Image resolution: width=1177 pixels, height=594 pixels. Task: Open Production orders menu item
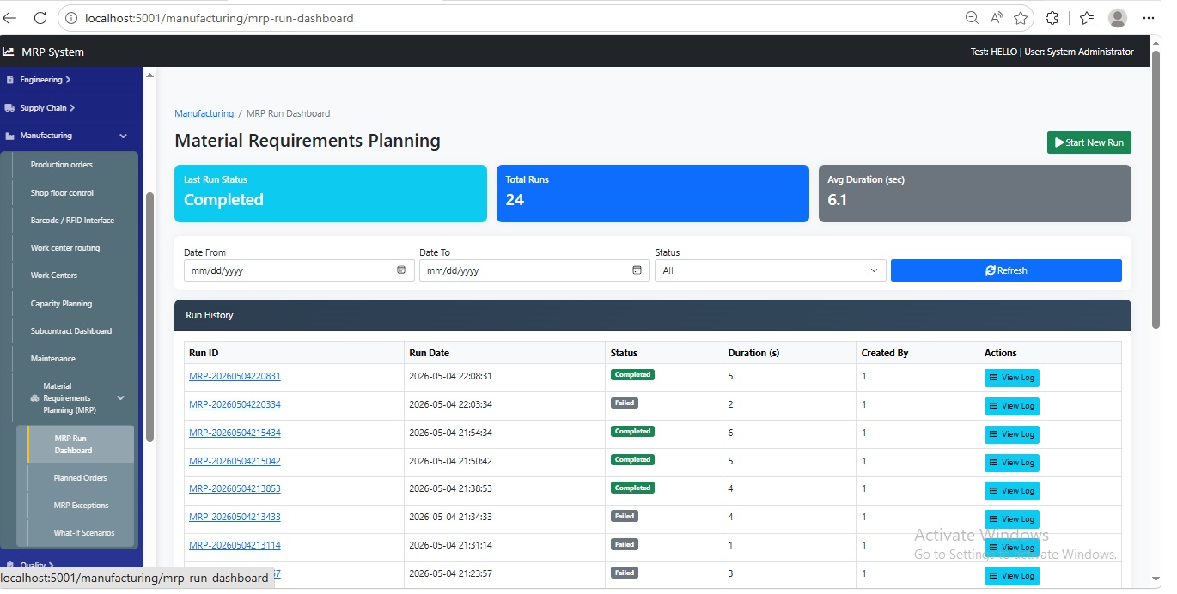(62, 165)
